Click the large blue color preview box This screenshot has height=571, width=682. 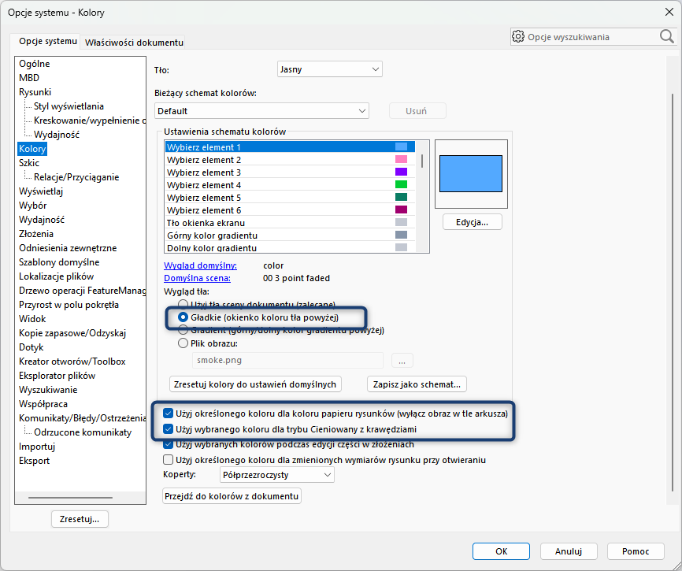coord(471,173)
